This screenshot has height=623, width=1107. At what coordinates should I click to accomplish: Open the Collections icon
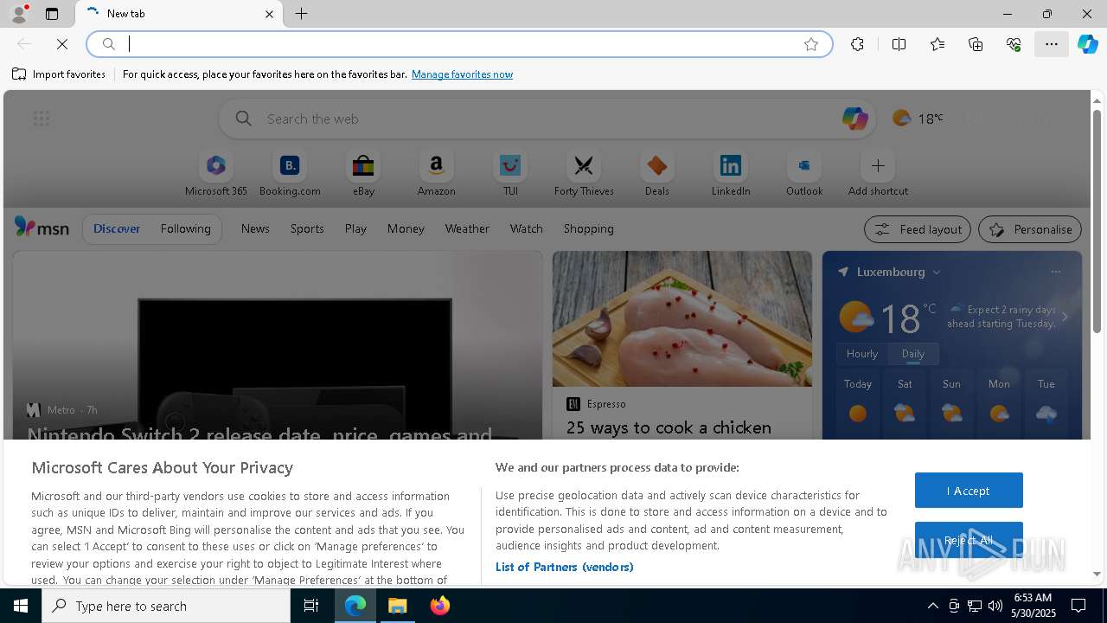click(976, 44)
